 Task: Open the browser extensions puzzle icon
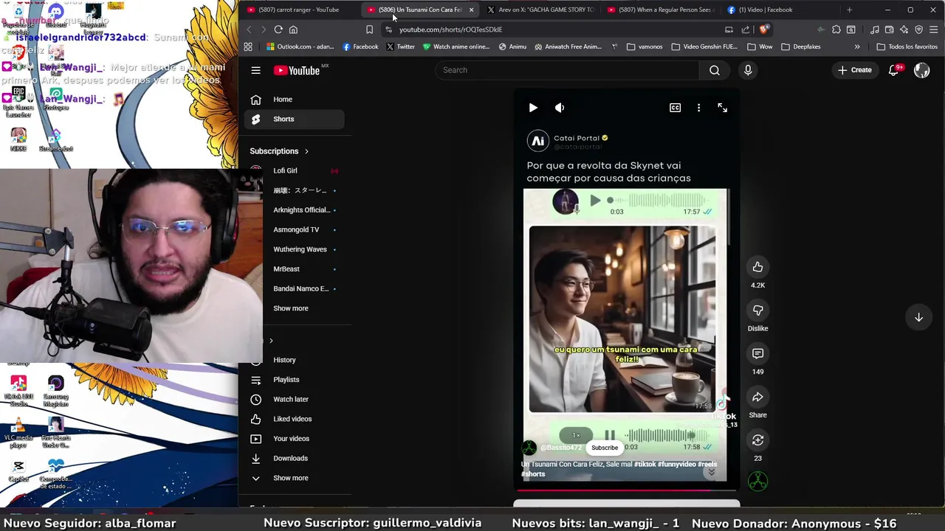(836, 29)
